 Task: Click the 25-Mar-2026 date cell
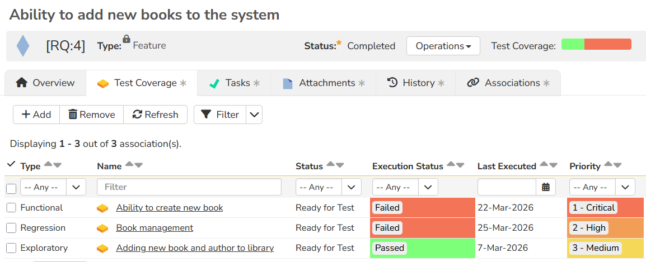pyautogui.click(x=505, y=228)
